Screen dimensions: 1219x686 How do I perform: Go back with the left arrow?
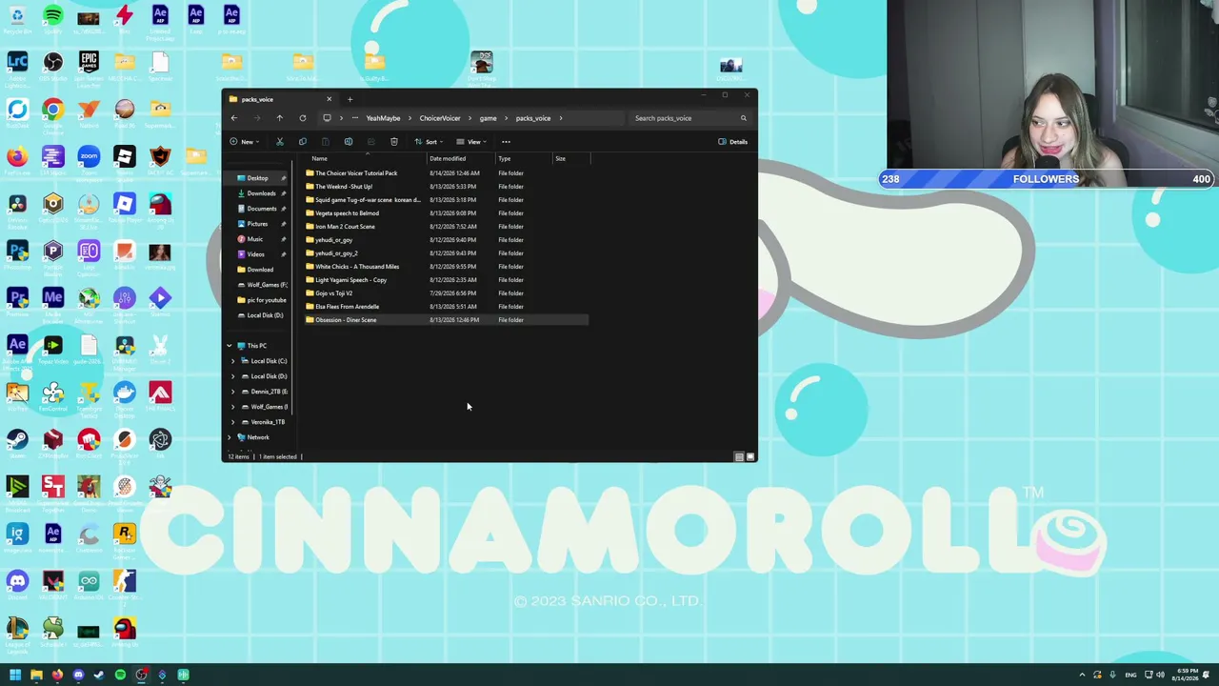234,118
